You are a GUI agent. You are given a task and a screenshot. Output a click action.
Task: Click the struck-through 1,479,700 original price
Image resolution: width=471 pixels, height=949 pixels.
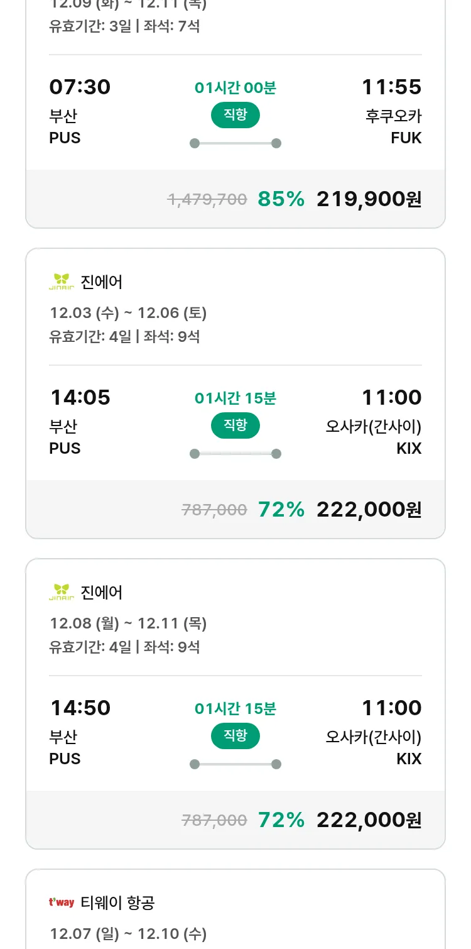[x=207, y=200]
